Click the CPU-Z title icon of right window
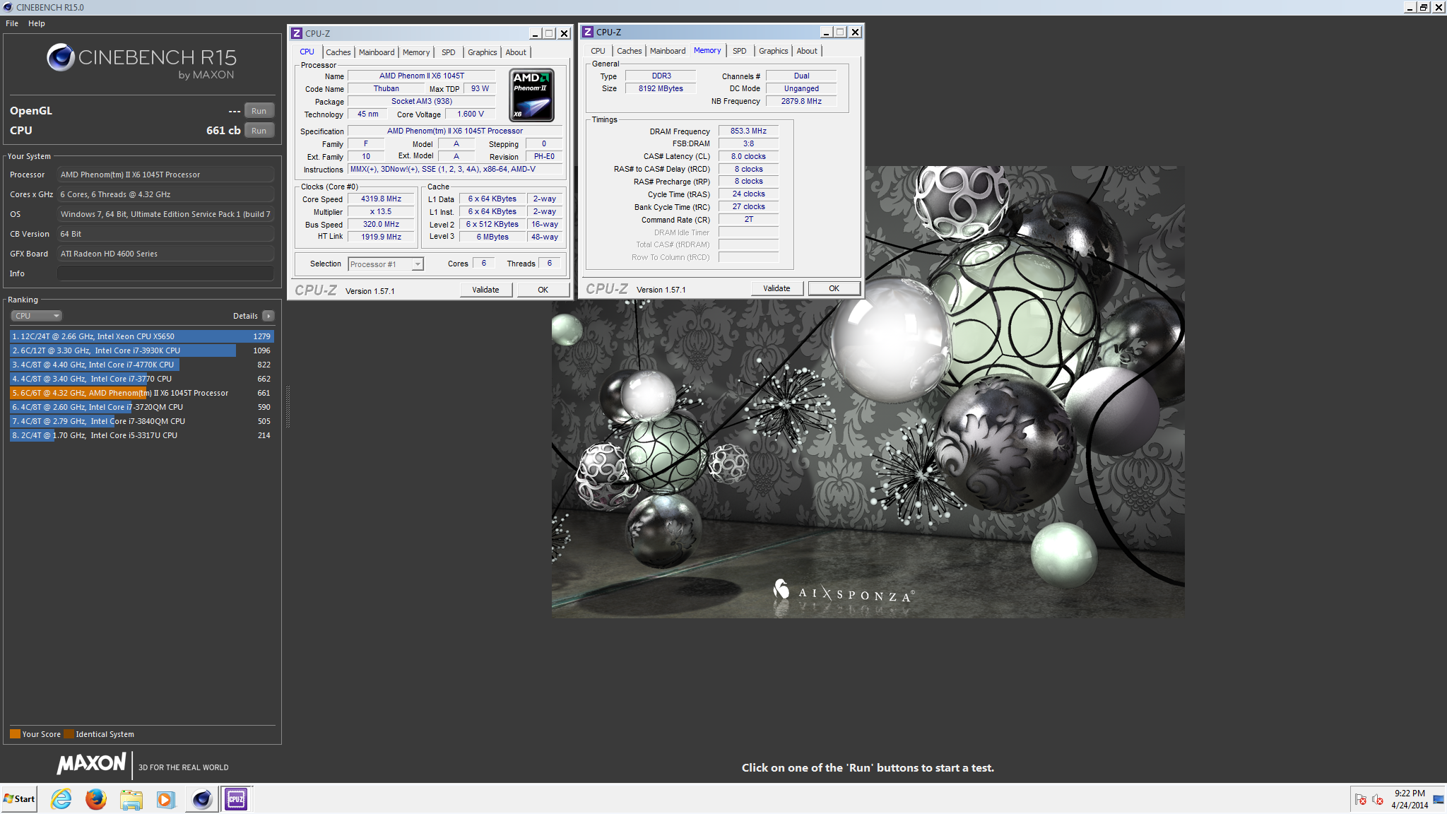The width and height of the screenshot is (1447, 814). (x=588, y=32)
